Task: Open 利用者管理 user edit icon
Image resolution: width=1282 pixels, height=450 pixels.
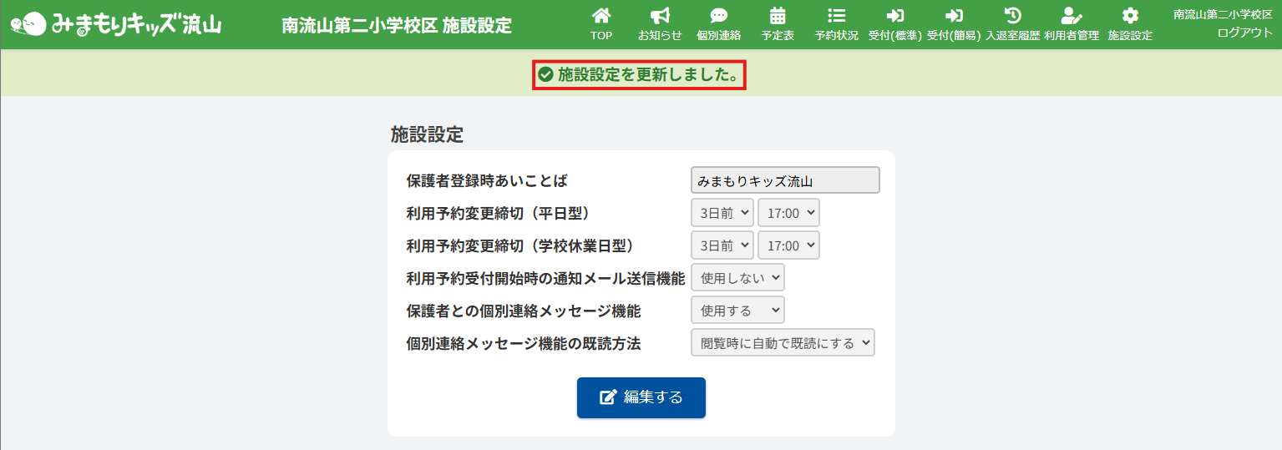Action: point(1071,16)
